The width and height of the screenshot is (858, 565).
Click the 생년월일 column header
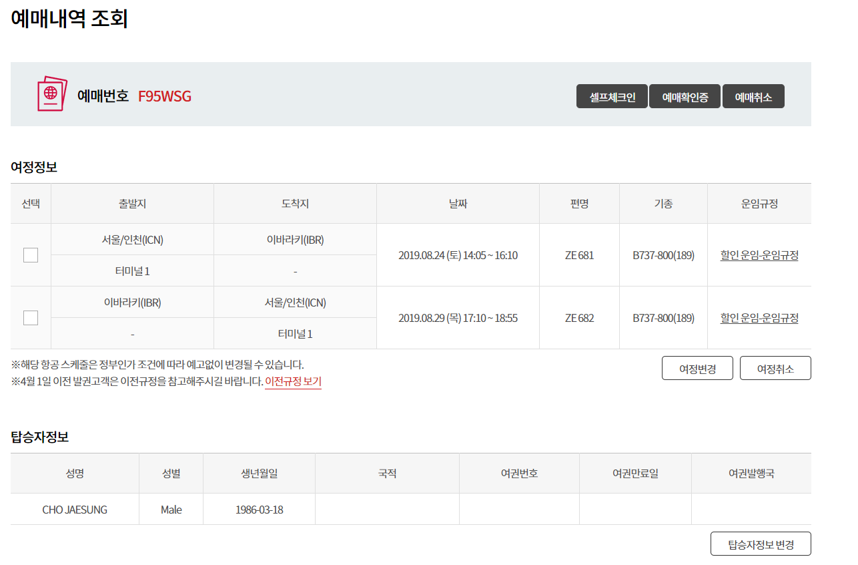tap(260, 474)
